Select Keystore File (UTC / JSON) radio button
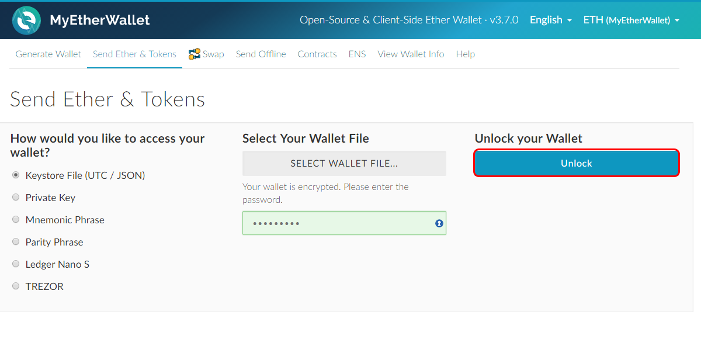This screenshot has width=701, height=356. (x=16, y=175)
